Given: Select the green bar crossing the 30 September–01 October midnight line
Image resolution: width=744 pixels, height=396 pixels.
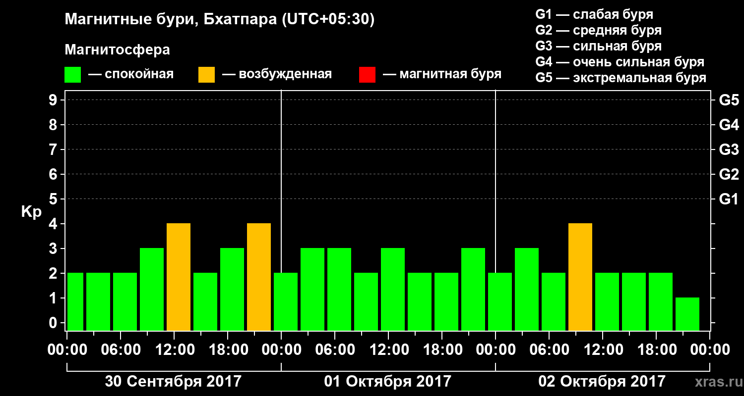Looking at the screenshot, I should [286, 302].
